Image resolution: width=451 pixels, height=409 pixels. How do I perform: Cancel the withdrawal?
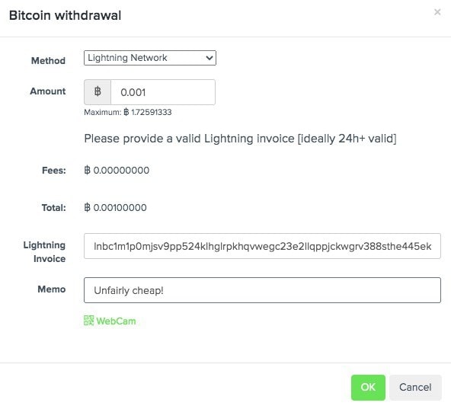[x=415, y=388]
